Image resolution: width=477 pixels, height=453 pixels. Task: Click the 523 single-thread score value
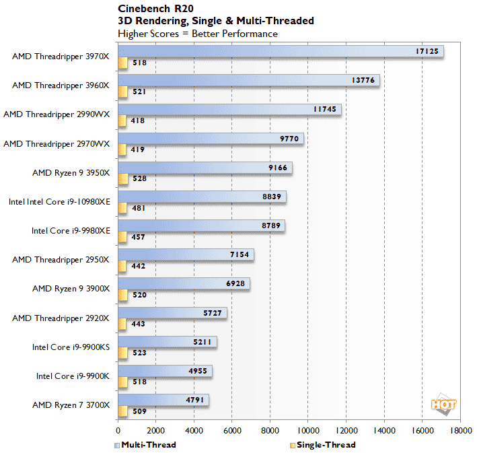tap(140, 353)
